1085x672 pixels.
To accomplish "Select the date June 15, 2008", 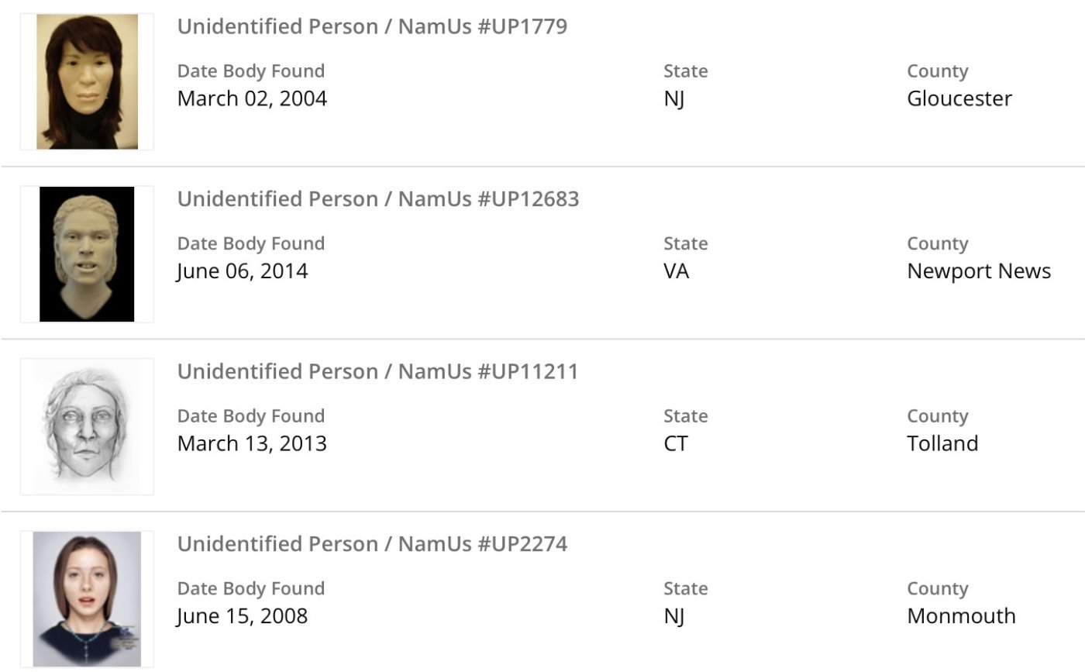I will tap(243, 616).
